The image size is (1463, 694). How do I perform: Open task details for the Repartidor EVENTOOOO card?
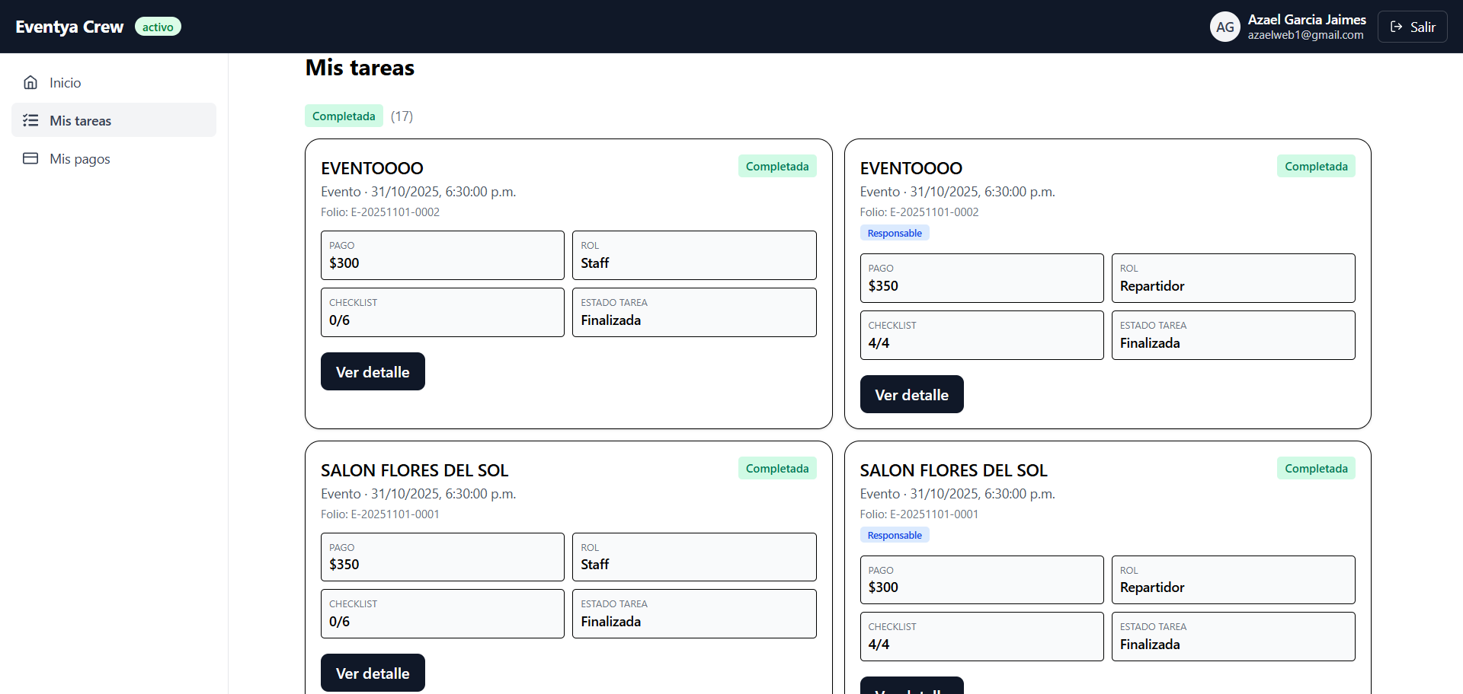tap(911, 394)
